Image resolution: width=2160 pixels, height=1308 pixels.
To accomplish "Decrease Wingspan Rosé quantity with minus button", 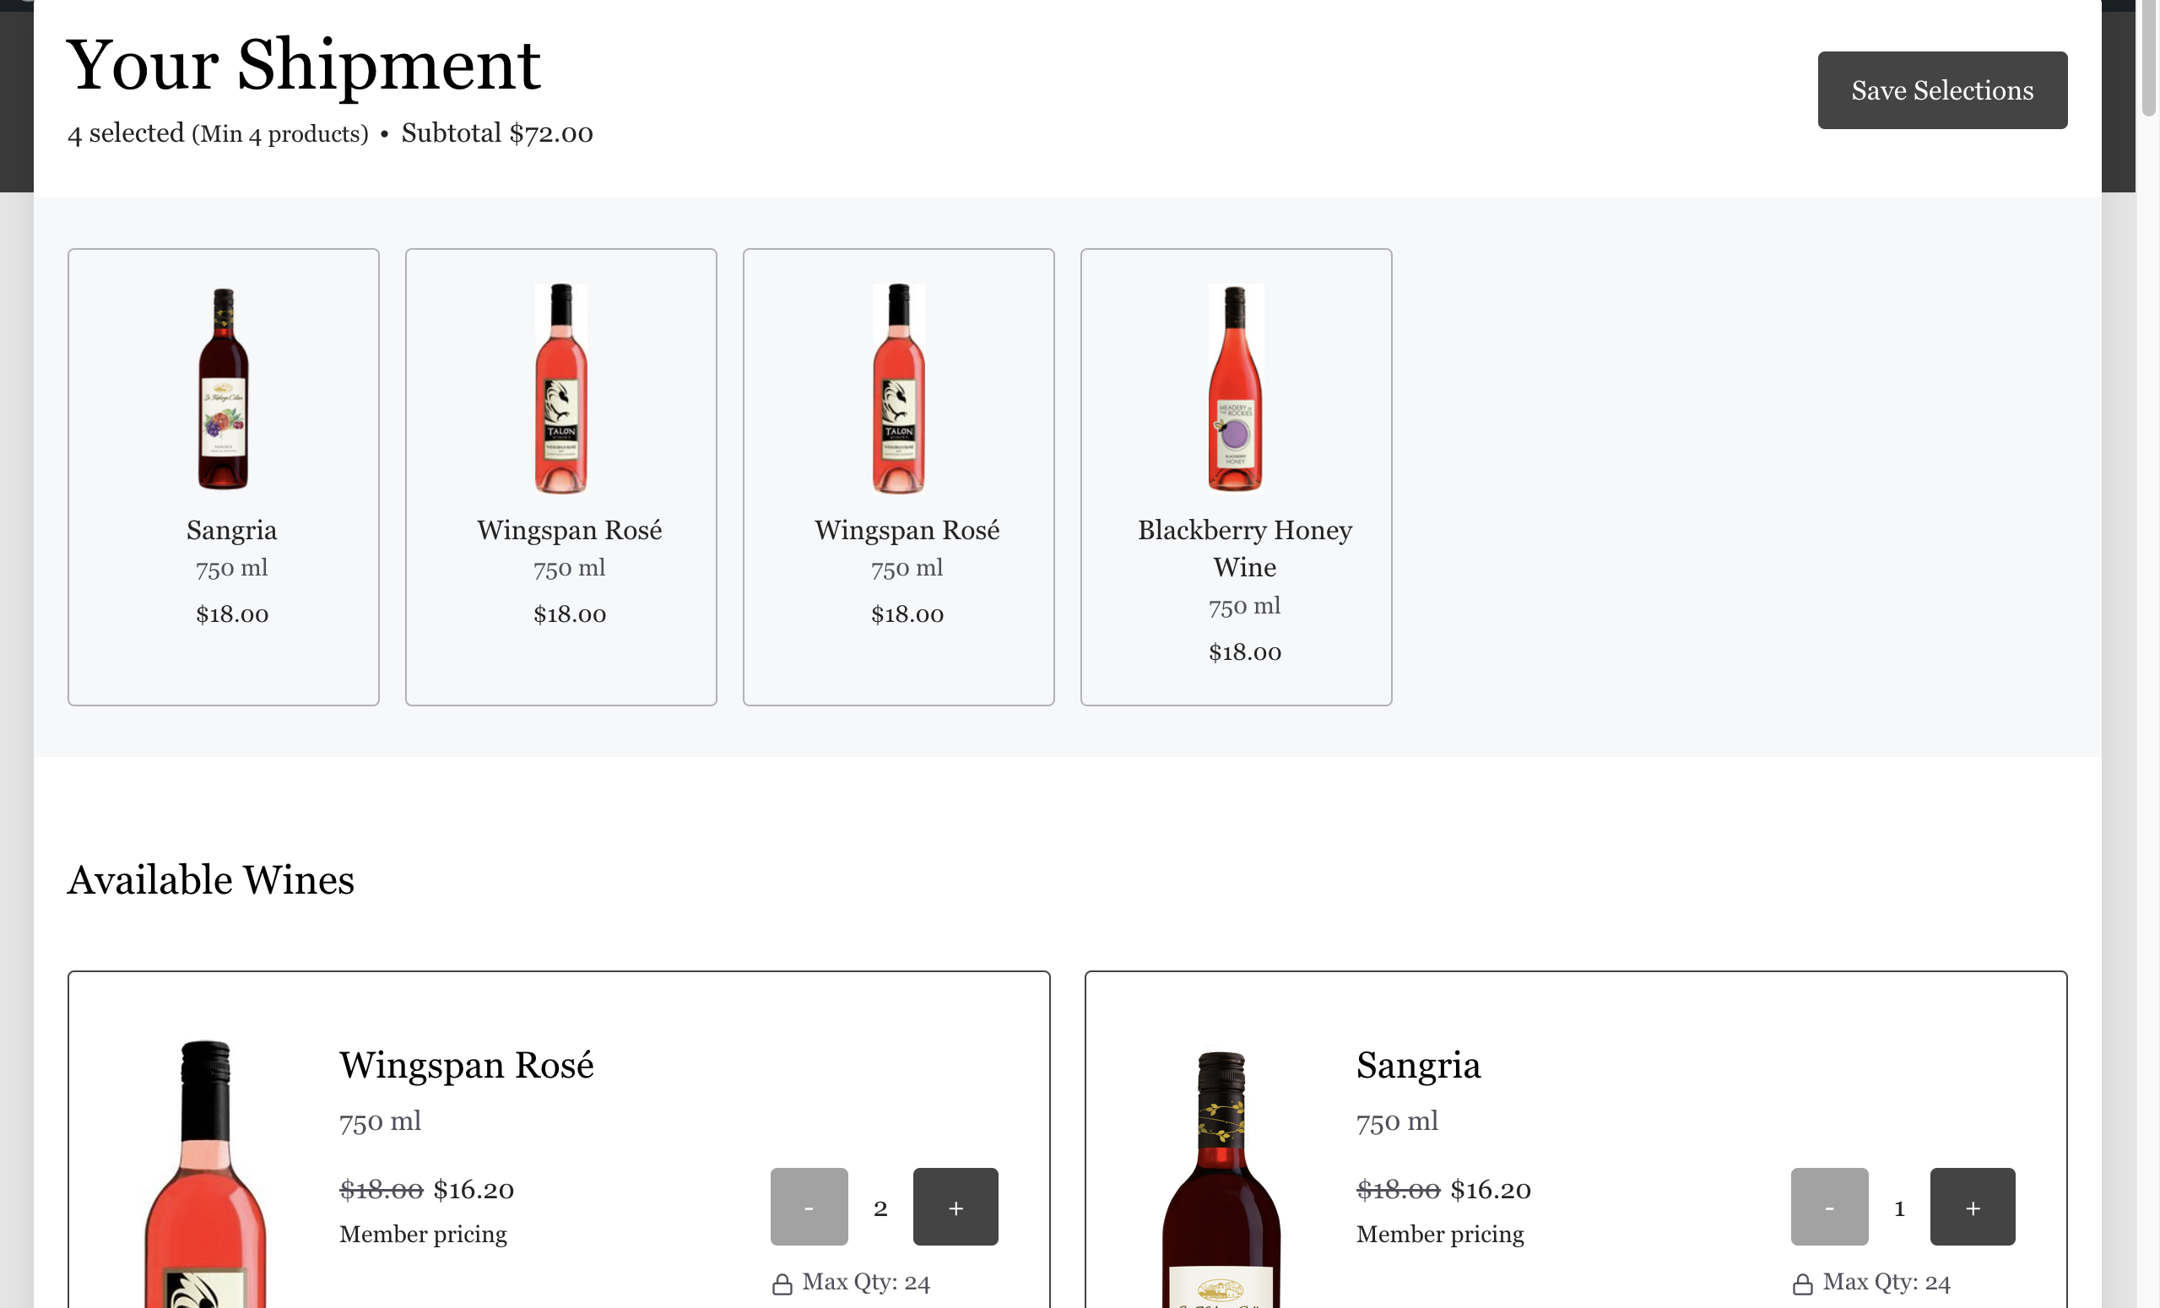I will click(x=809, y=1206).
